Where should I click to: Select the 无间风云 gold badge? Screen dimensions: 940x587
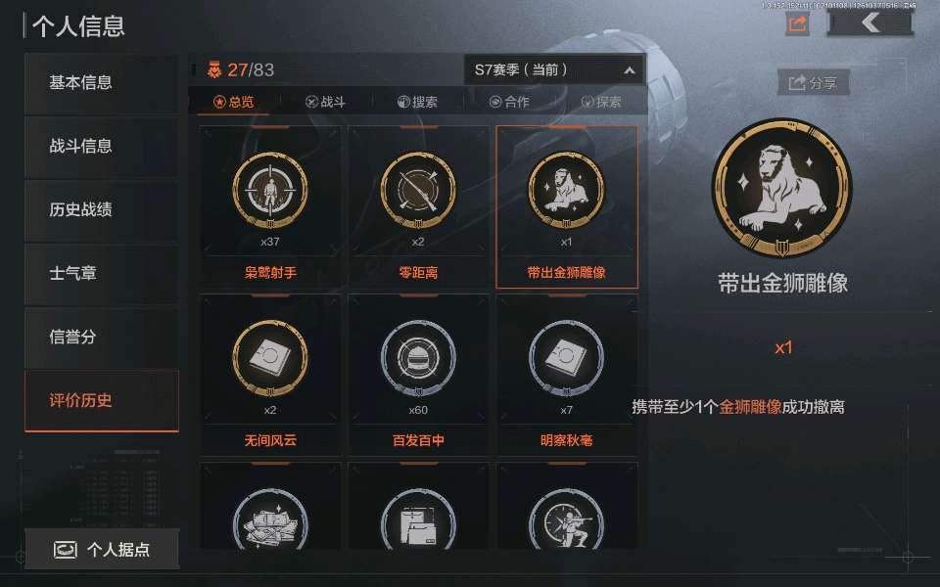coord(270,375)
